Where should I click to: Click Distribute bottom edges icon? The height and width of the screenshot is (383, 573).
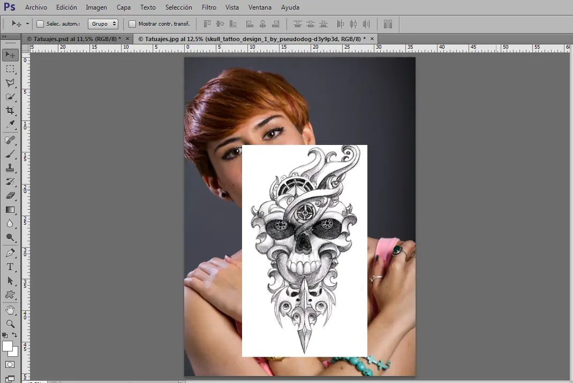(x=323, y=24)
